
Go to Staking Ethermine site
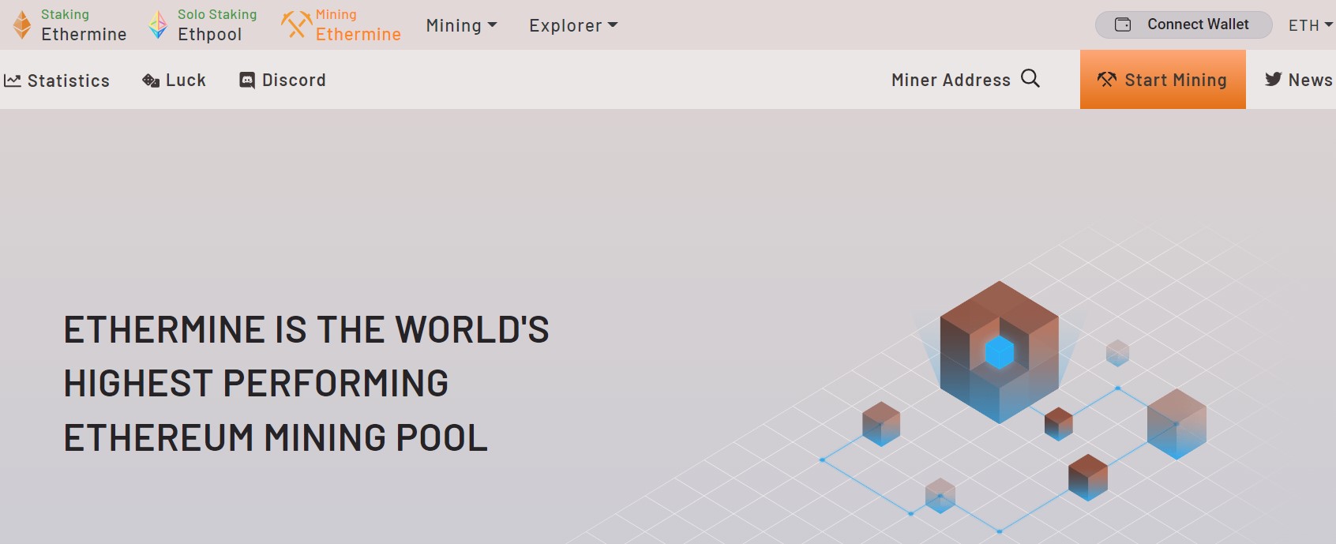tap(70, 25)
